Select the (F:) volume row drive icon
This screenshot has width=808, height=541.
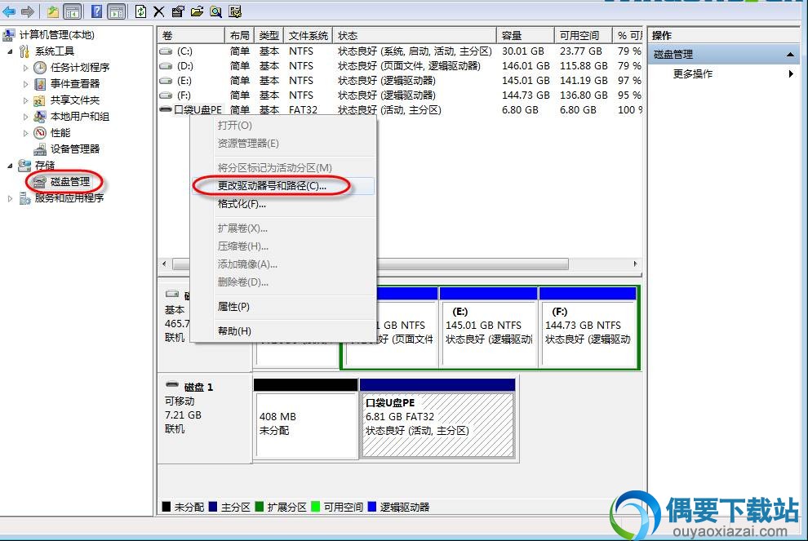[166, 95]
